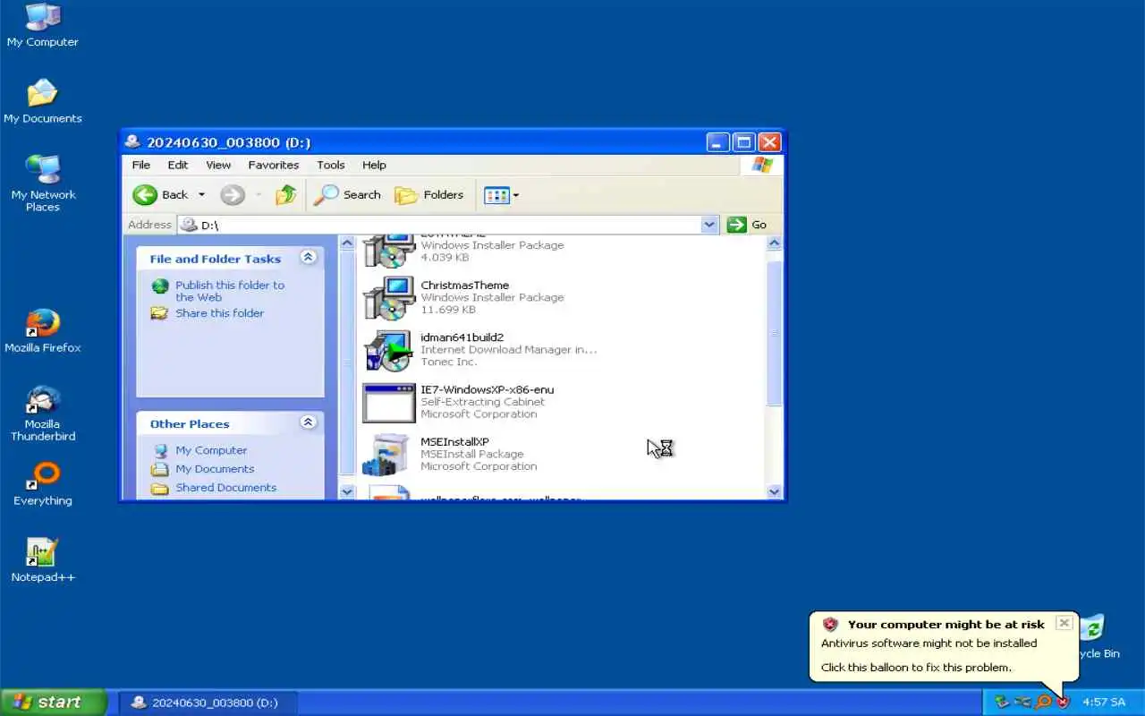This screenshot has width=1145, height=716.
Task: Close the security warning balloon
Action: 1064,623
